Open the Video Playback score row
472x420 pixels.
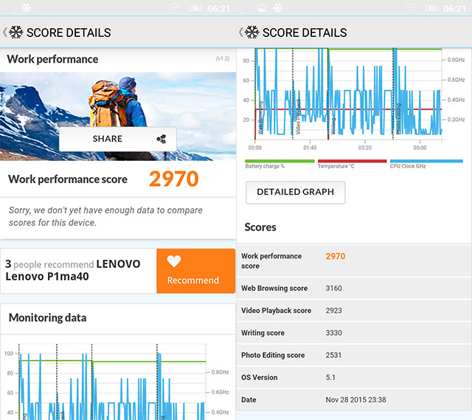coord(354,311)
